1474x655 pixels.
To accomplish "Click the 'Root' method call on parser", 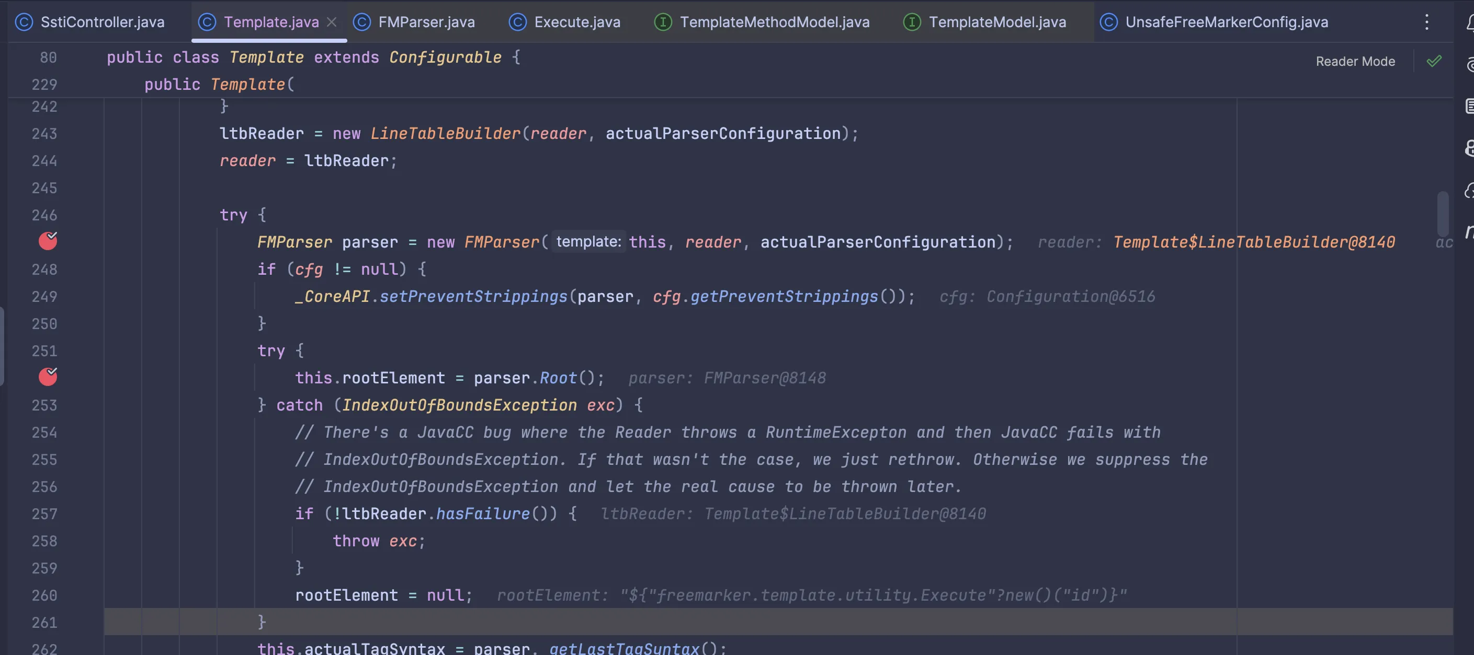I will [x=558, y=378].
